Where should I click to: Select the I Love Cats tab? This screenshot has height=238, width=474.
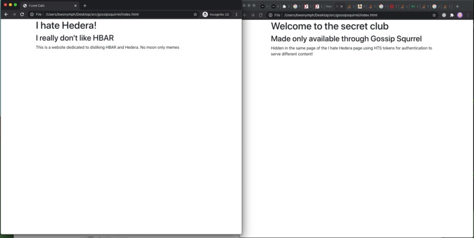49,5
